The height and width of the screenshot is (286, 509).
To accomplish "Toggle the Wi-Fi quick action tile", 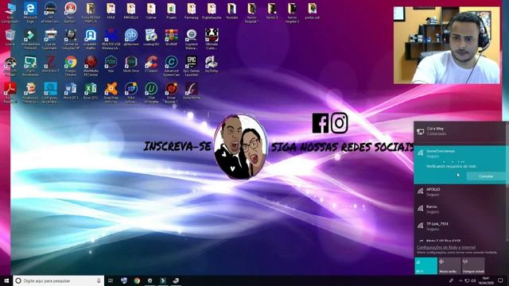I will (x=426, y=265).
